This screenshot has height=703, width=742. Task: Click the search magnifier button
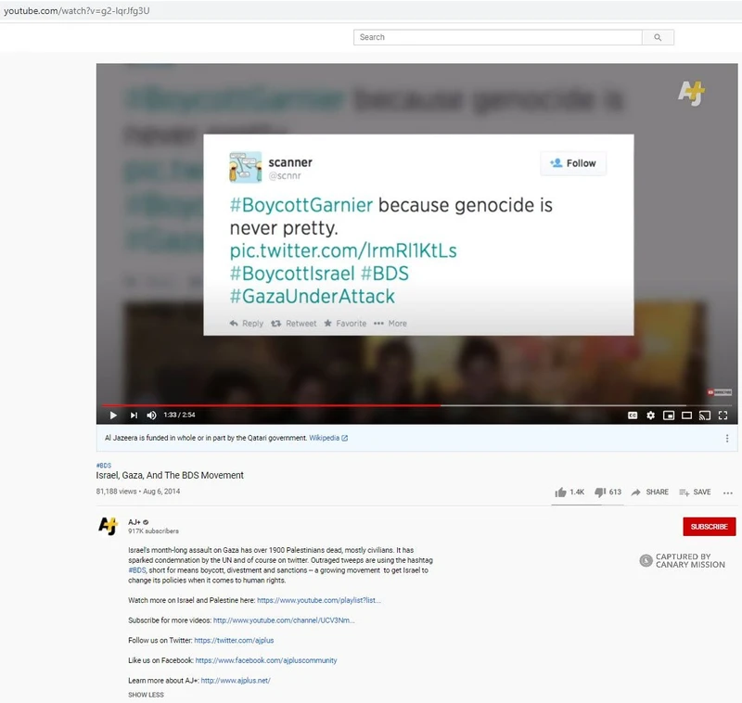click(658, 38)
